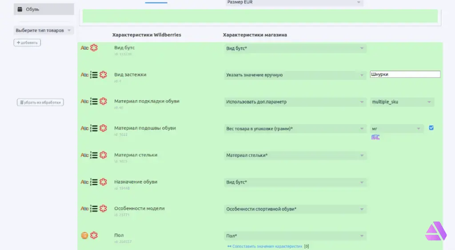Open the Вид бутс* dropdown for Назначение обуви
Viewport: 455px width, 250px height.
tap(295, 182)
